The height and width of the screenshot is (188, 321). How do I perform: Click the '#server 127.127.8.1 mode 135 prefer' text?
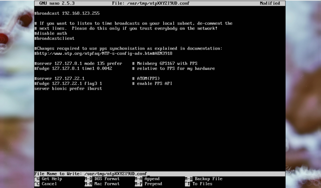pos(78,63)
